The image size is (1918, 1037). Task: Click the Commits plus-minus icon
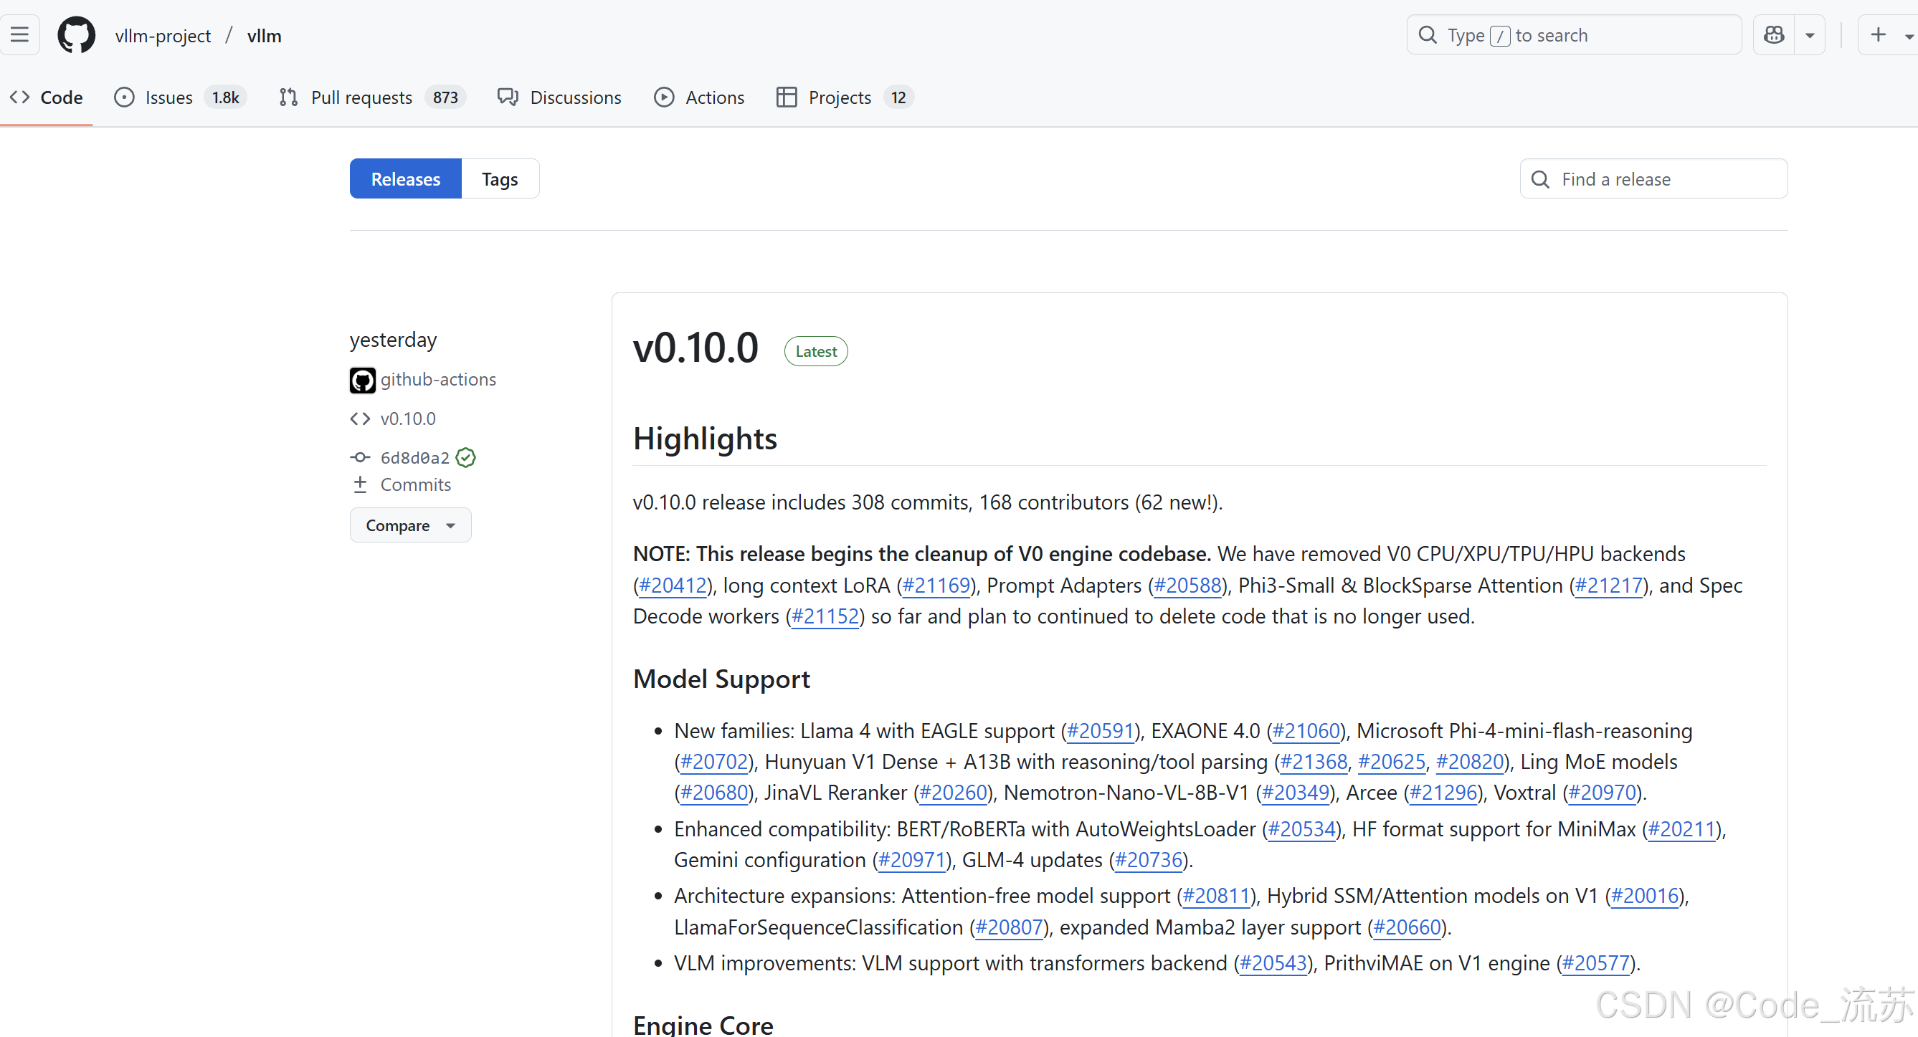pos(361,484)
